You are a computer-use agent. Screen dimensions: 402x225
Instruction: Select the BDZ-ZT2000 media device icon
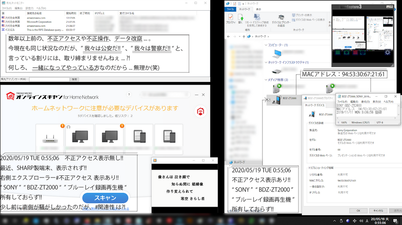pos(277,100)
